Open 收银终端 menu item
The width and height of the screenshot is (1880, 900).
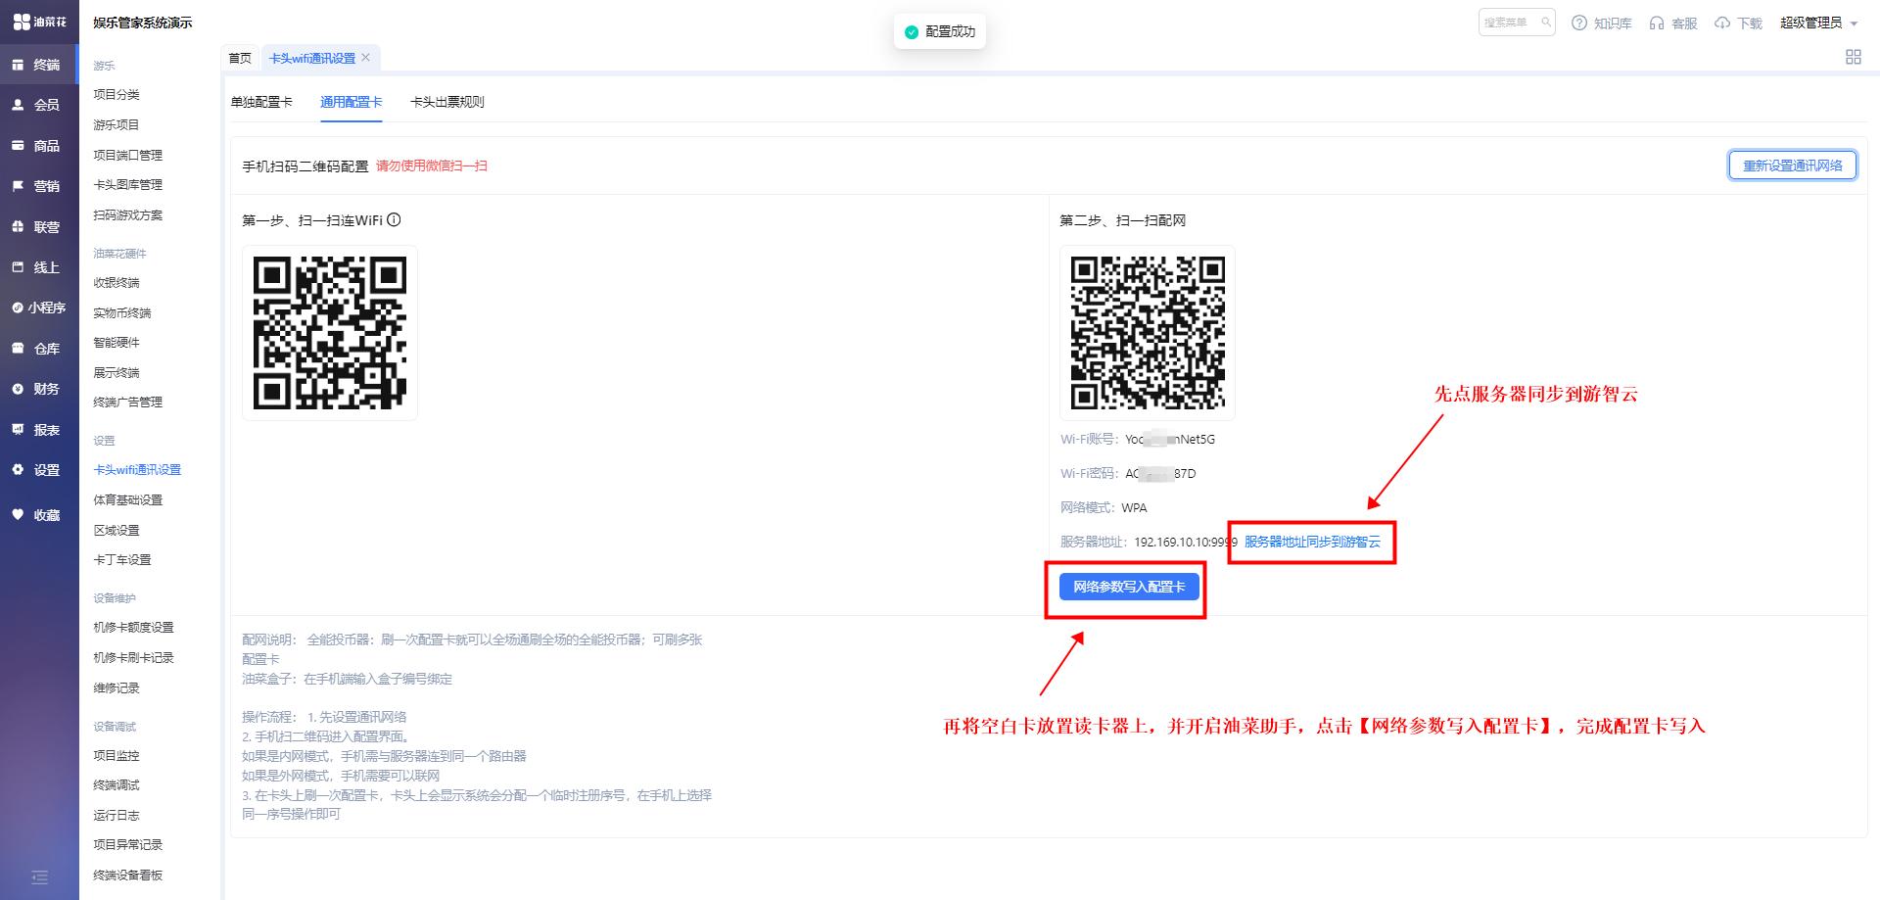(x=117, y=283)
